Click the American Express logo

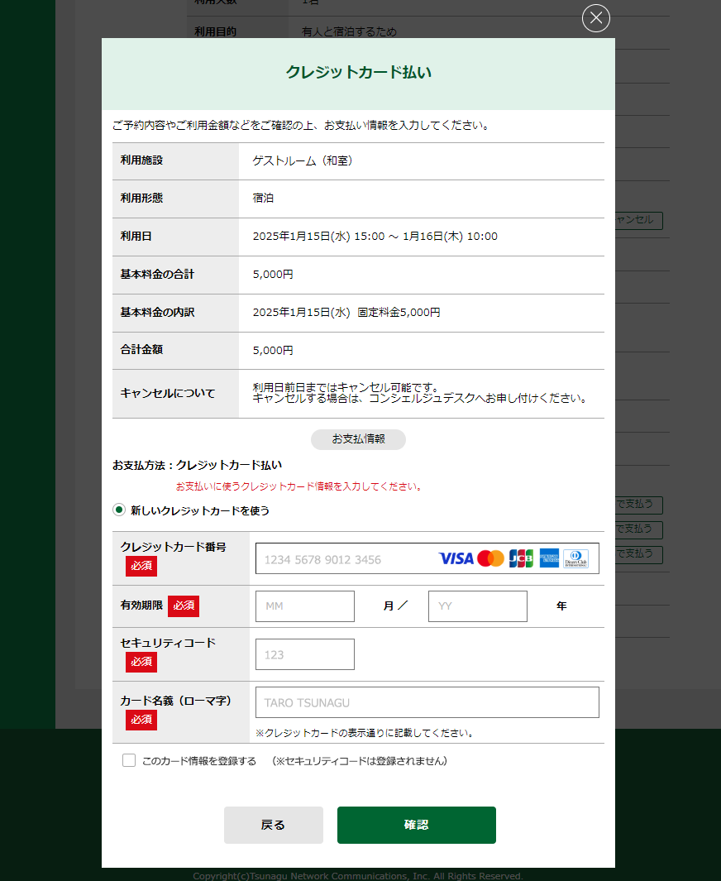(x=549, y=558)
